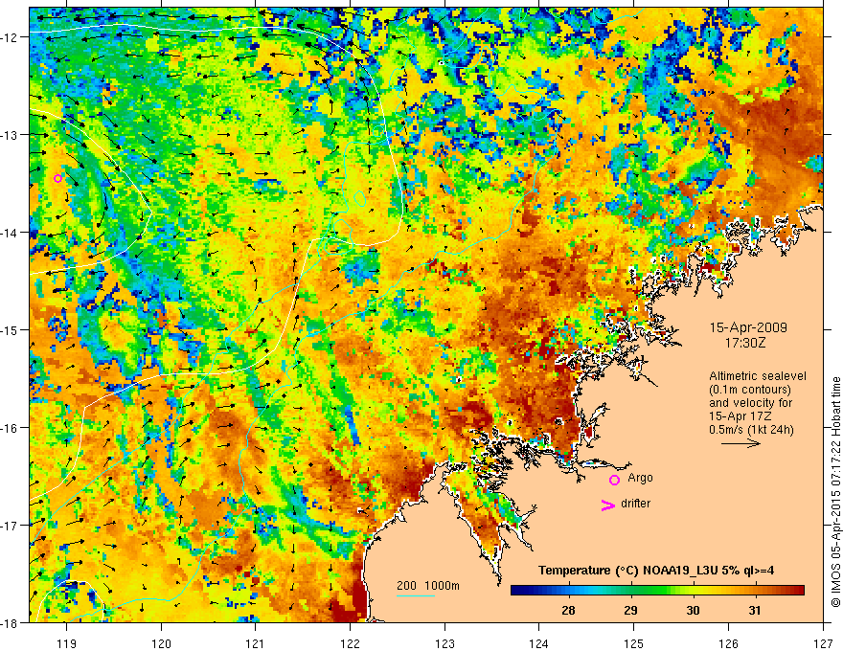Click the 'drifter' legend label
843x651 pixels.
(635, 504)
